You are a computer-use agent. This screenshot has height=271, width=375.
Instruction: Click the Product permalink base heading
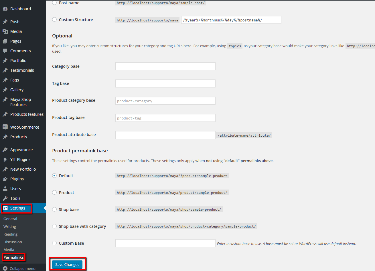(x=80, y=151)
